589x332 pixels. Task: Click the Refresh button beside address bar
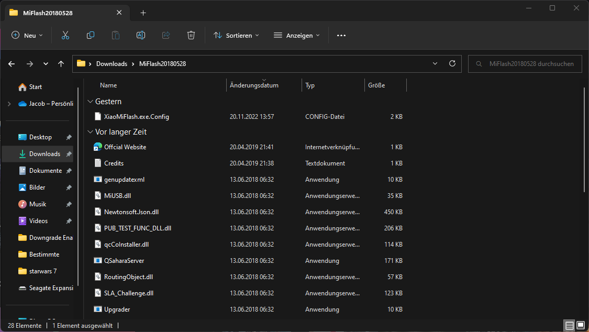pos(452,63)
